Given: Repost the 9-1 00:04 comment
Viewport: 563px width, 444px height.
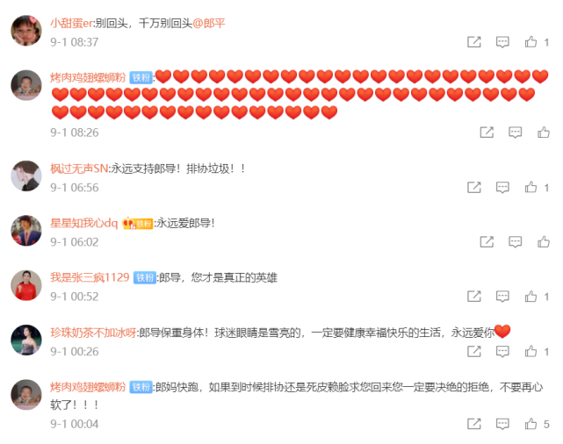Looking at the screenshot, I should (x=474, y=424).
